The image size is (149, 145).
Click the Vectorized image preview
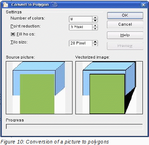click(109, 88)
